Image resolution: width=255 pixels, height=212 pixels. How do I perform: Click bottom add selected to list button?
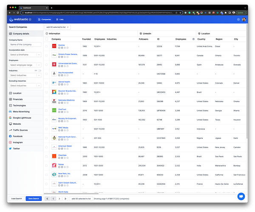click(81, 199)
